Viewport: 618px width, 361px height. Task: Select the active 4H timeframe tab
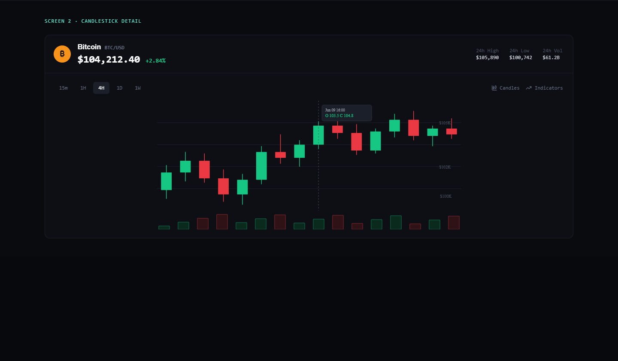click(x=101, y=88)
